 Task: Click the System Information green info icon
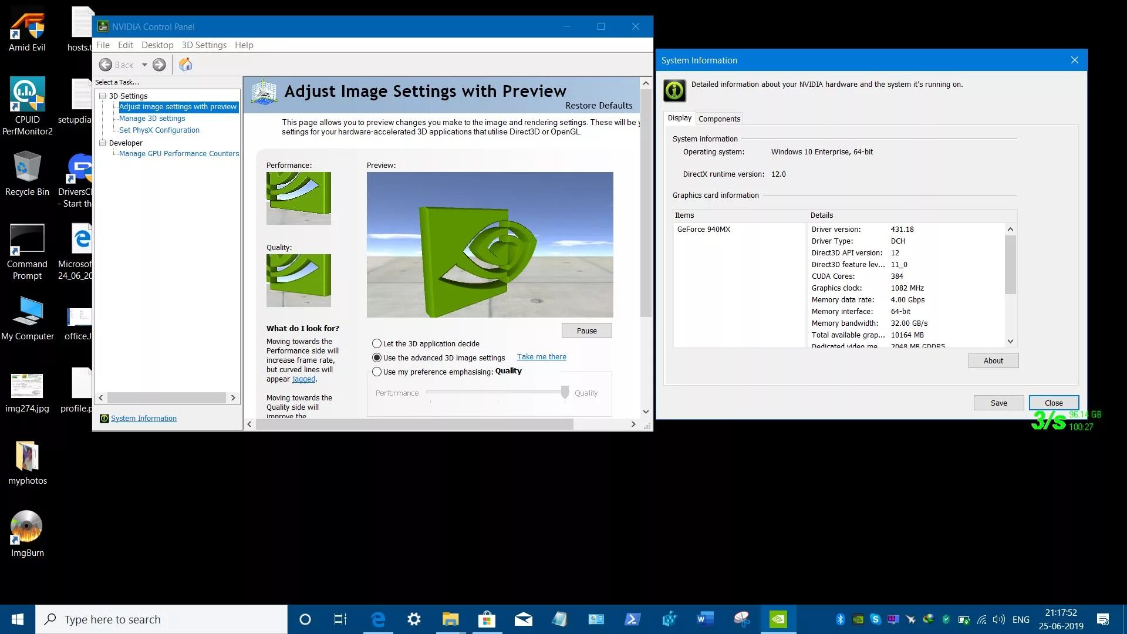coord(674,90)
